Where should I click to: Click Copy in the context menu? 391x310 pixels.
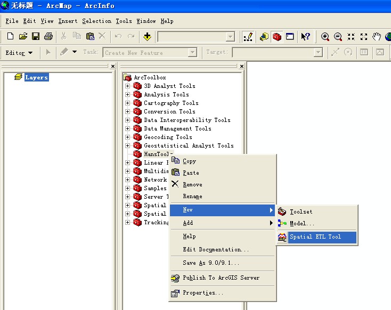pyautogui.click(x=223, y=161)
